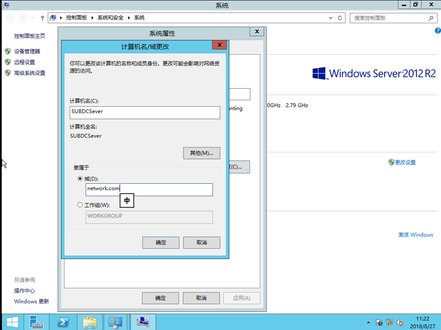441x330 pixels.
Task: Click 取消 in 系统属性 dialog
Action: click(201, 298)
